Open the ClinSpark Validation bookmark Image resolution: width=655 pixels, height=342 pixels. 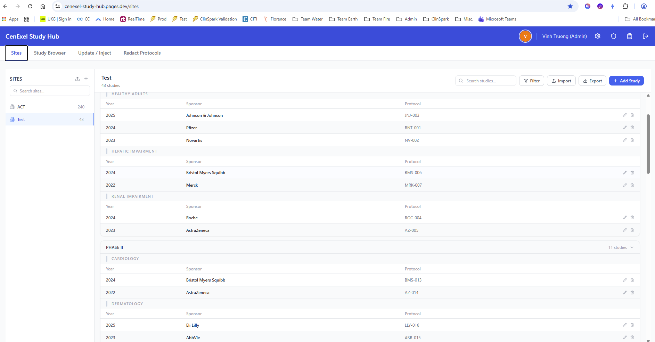215,19
